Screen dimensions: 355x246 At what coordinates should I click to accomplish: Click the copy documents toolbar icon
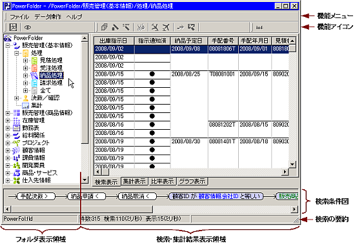coord(105,27)
